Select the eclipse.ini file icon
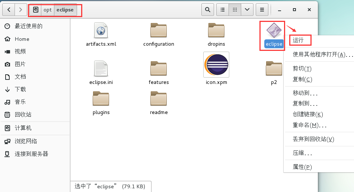 [101, 68]
